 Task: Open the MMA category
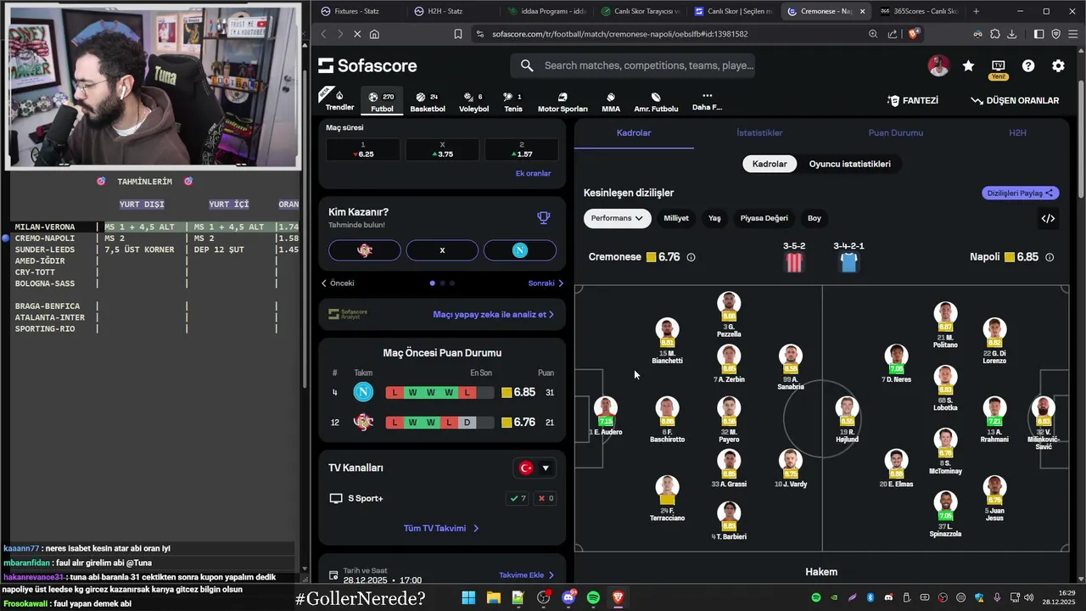pos(611,102)
